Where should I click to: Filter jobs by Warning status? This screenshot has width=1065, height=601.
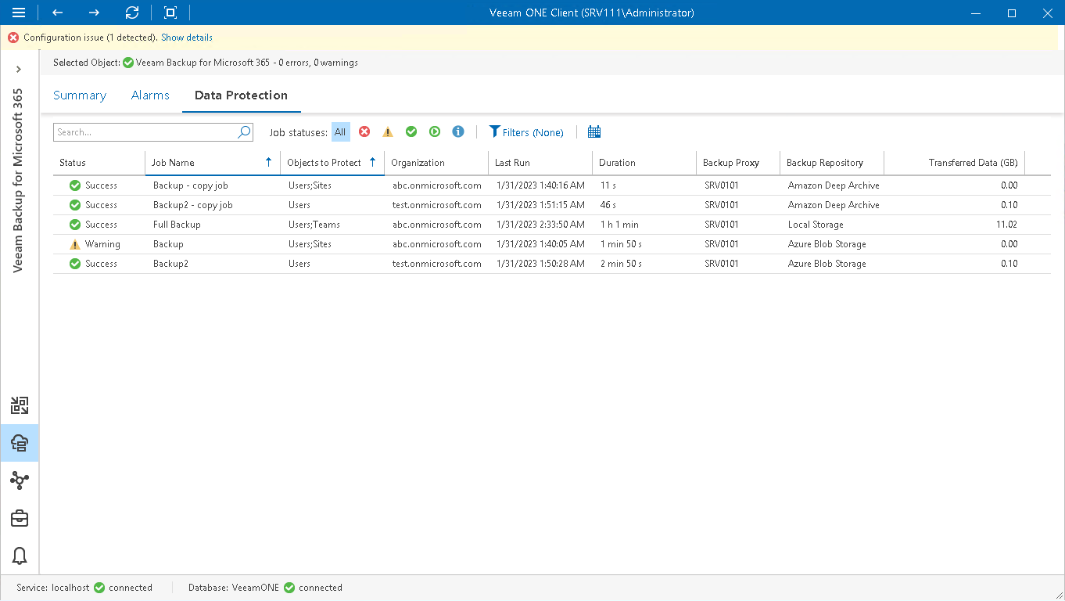(x=388, y=131)
